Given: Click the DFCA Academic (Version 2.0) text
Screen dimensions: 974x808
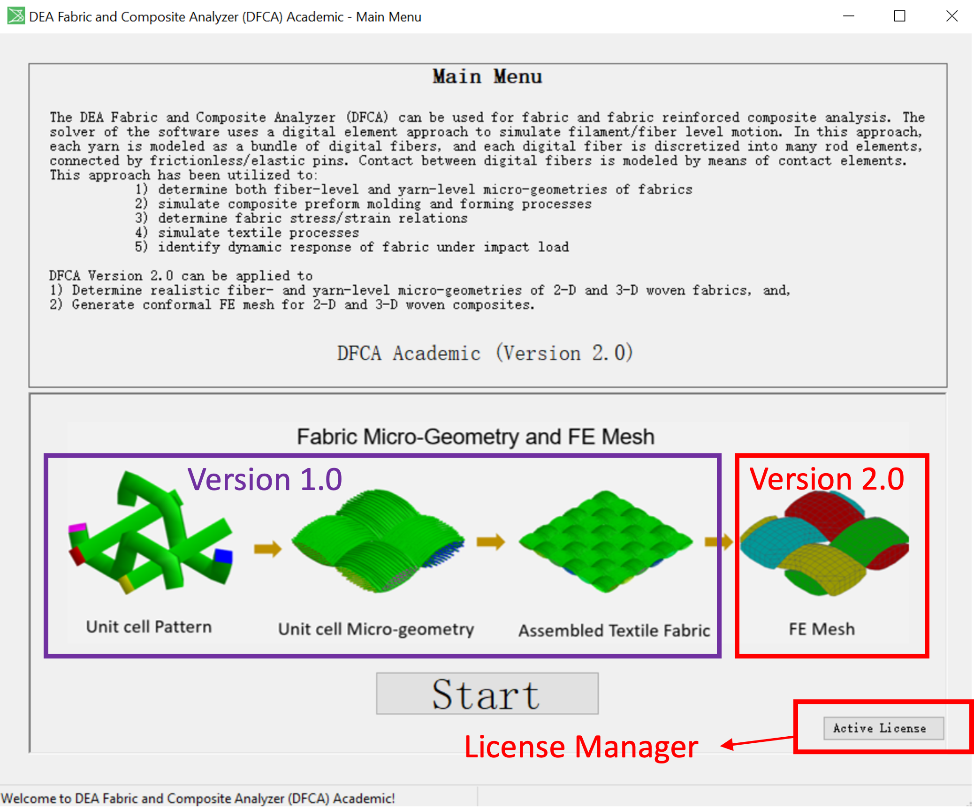Looking at the screenshot, I should coord(485,353).
